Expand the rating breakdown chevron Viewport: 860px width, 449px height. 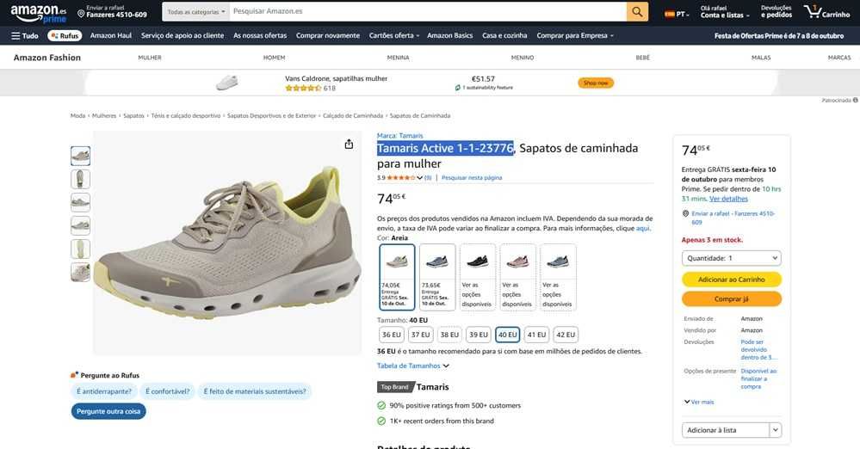[x=419, y=178]
